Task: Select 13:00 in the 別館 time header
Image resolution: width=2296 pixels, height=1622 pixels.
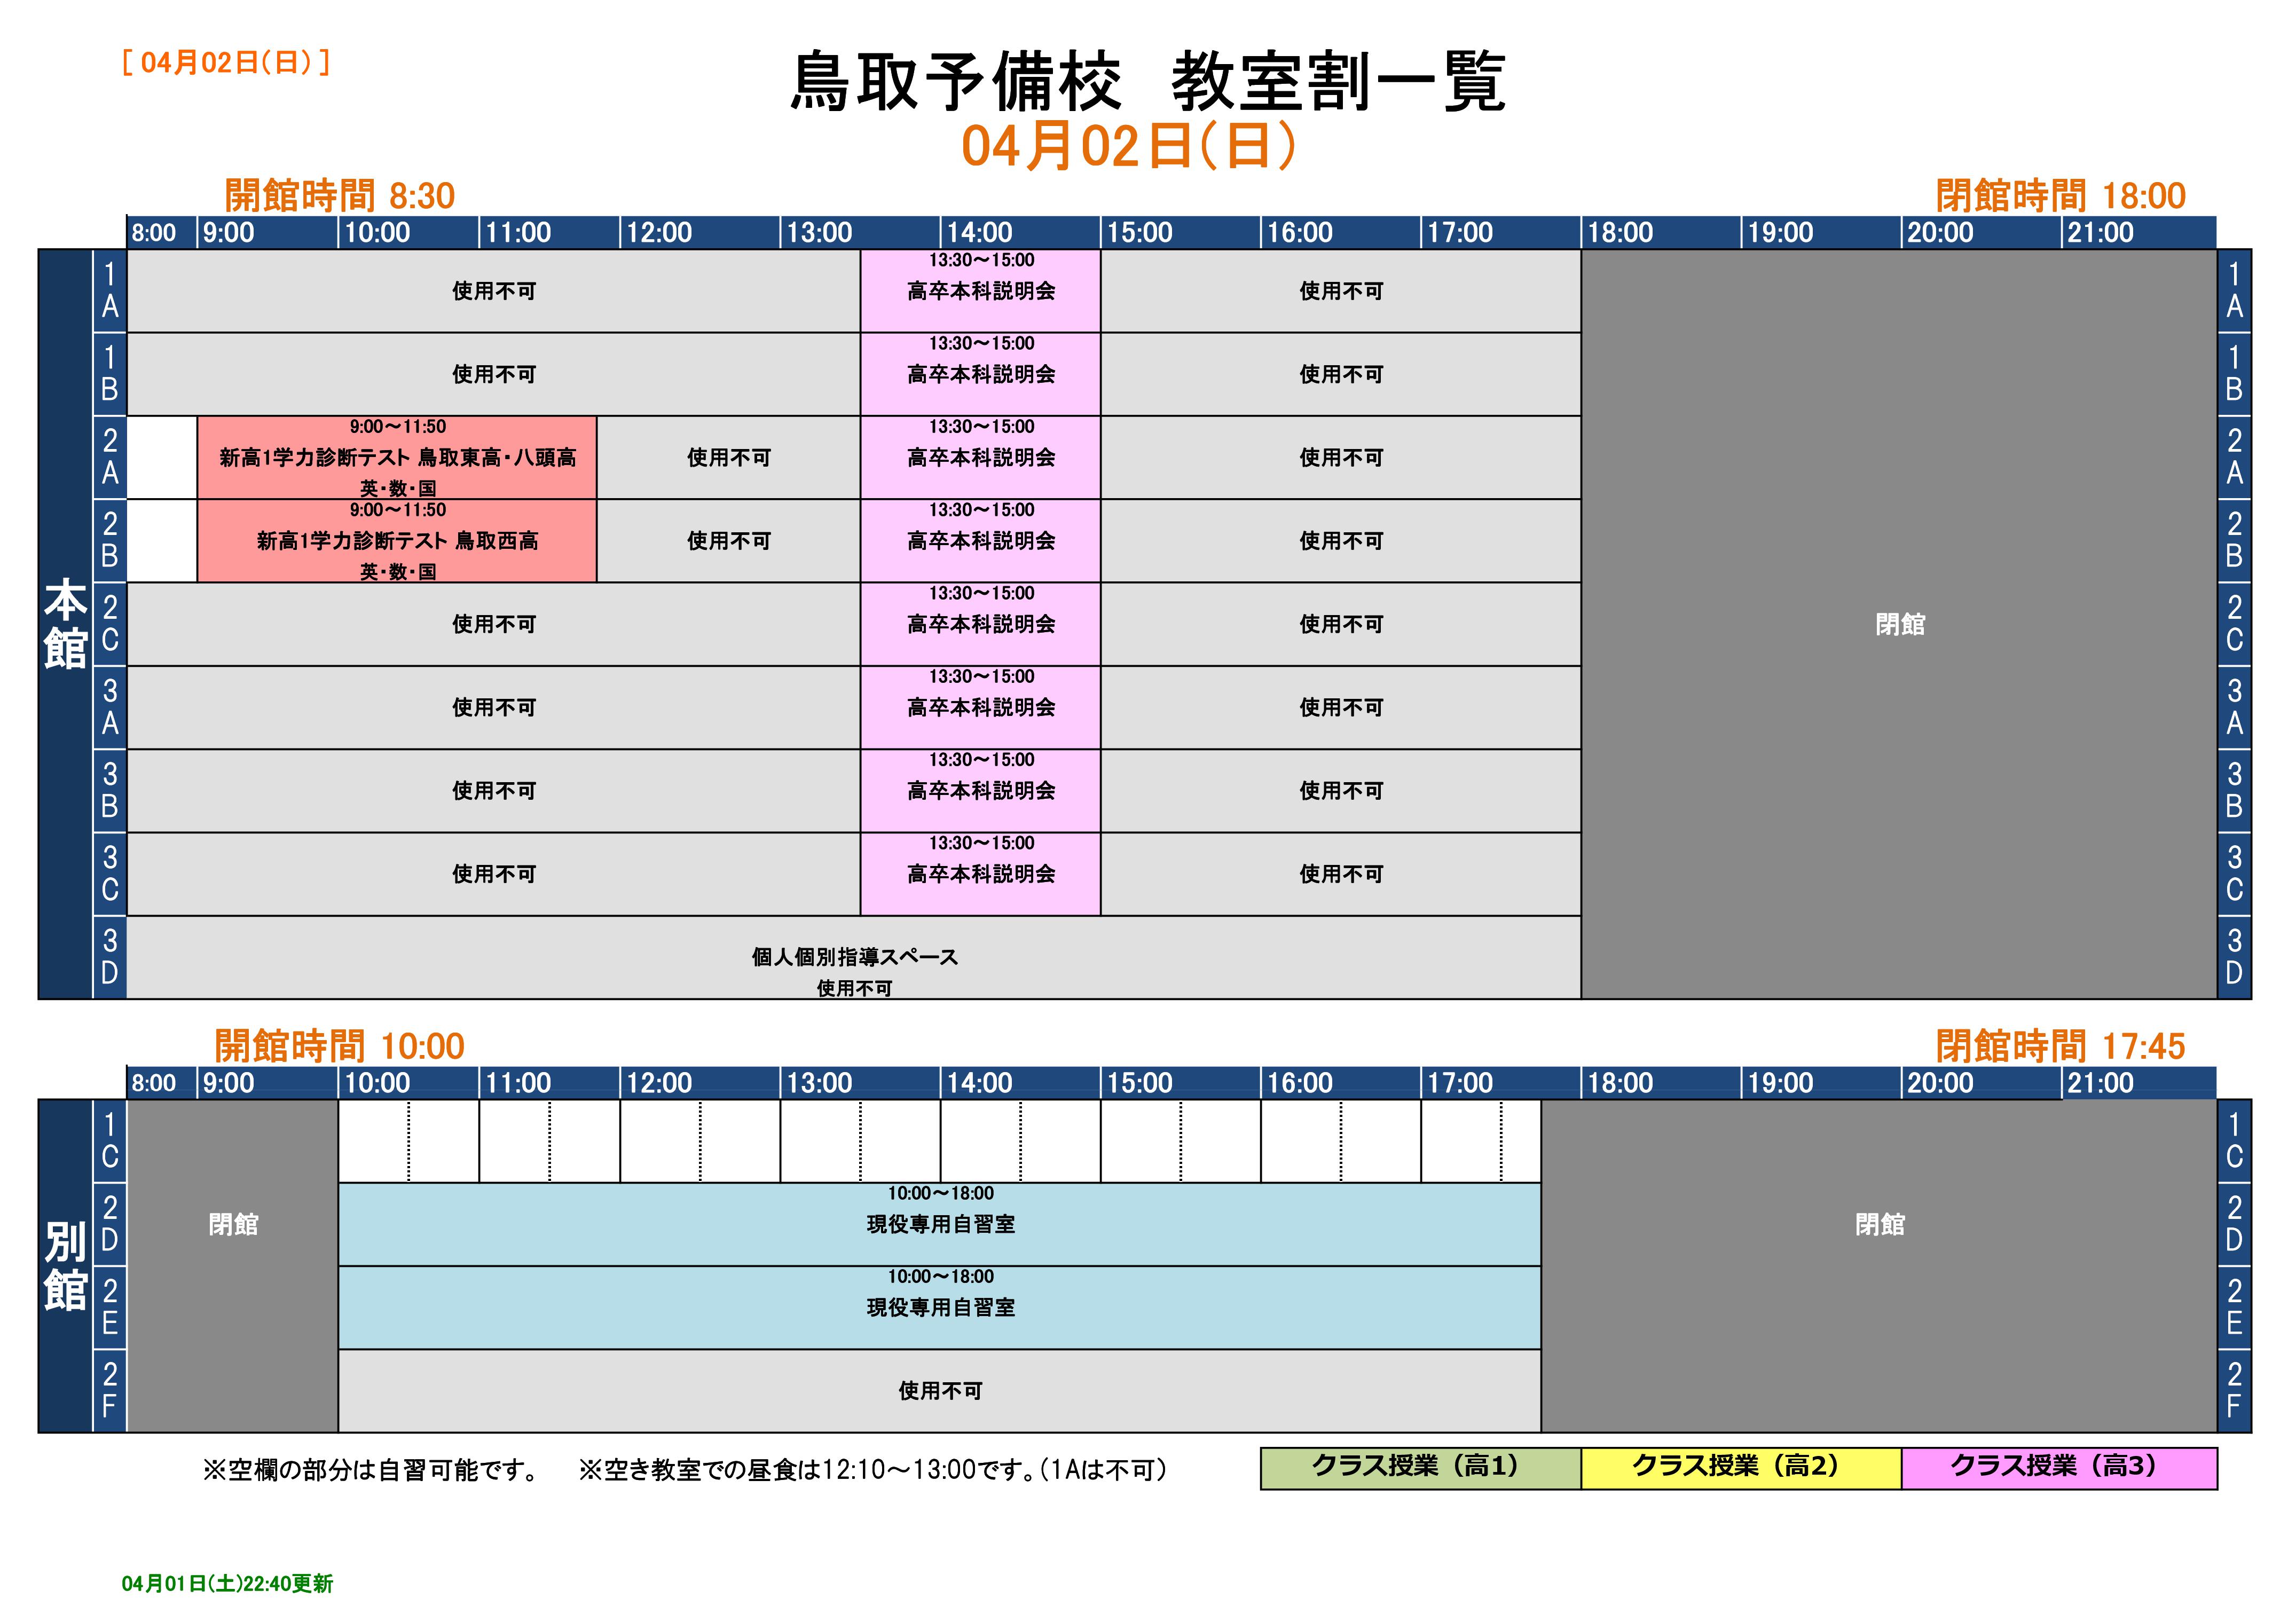Action: (x=819, y=1083)
